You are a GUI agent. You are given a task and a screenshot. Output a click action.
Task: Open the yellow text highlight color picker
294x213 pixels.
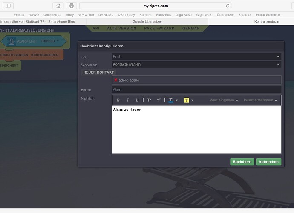point(188,100)
